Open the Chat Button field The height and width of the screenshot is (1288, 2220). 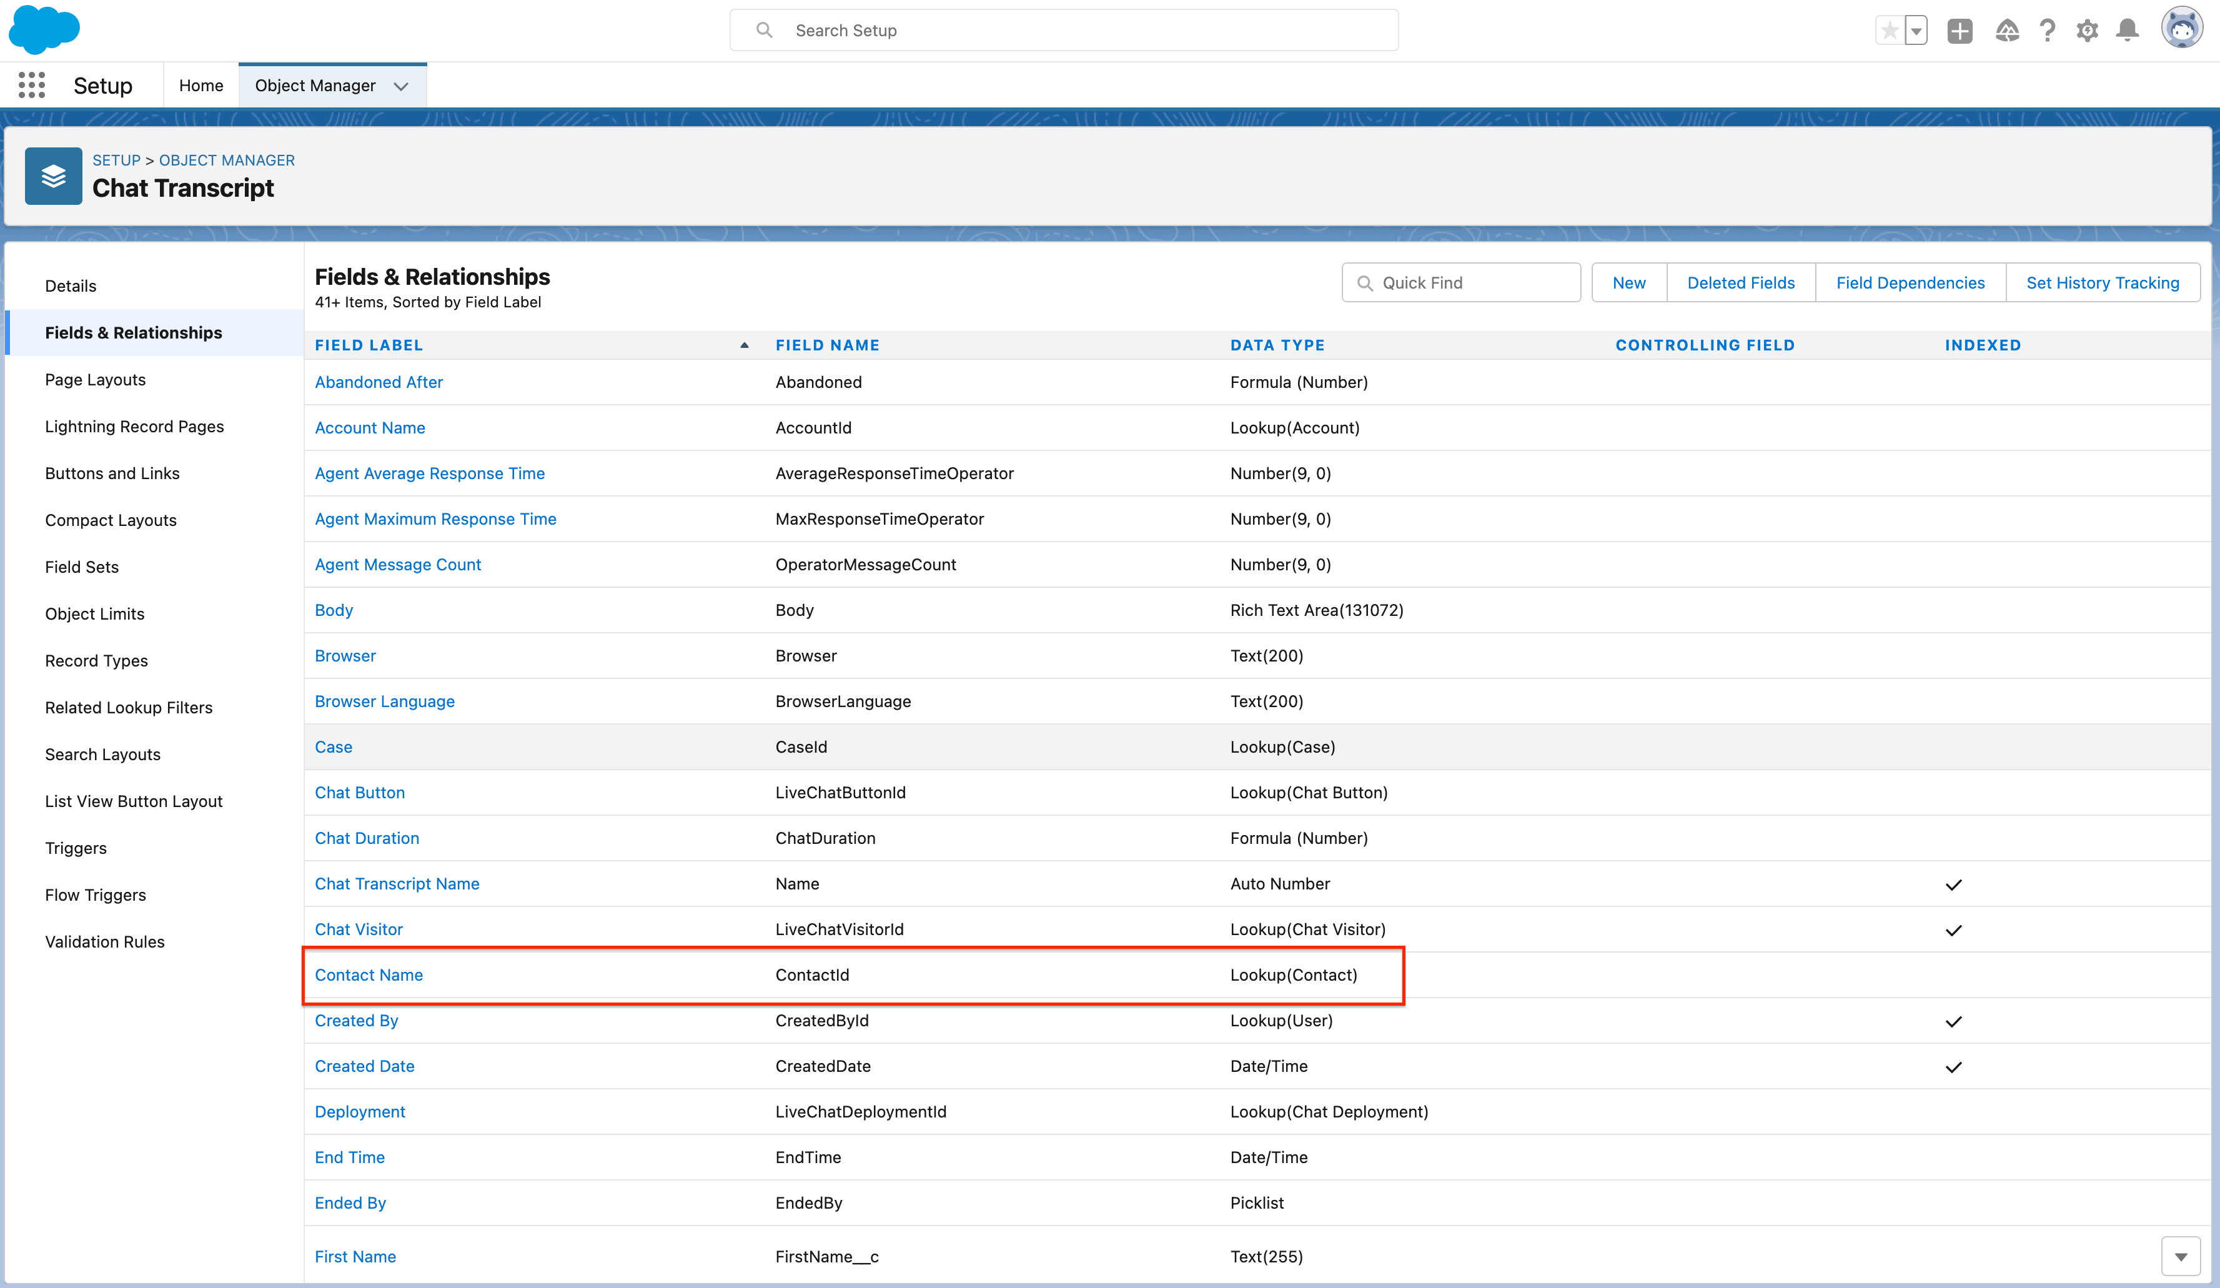pyautogui.click(x=359, y=792)
